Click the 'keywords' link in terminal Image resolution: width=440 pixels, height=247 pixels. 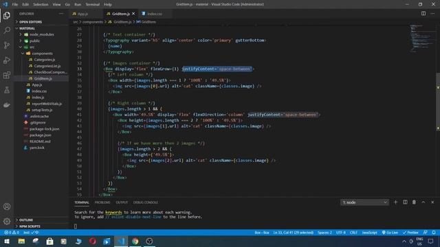[x=113, y=212]
